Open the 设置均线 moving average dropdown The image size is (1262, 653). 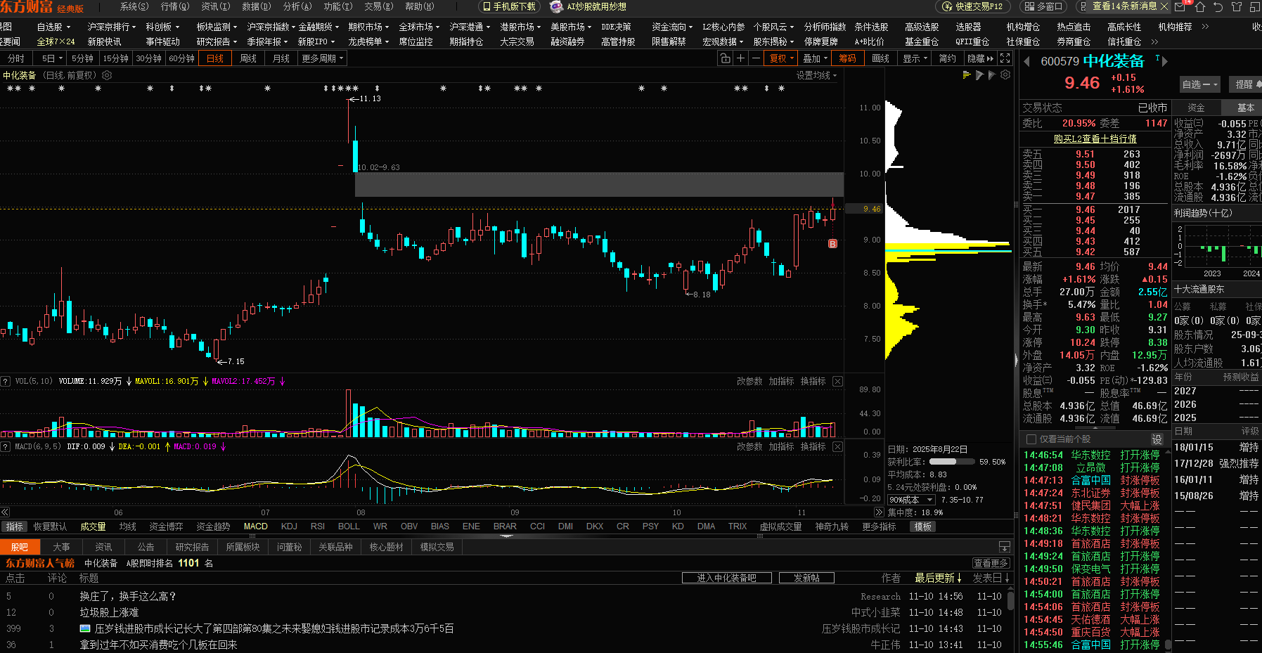point(817,75)
